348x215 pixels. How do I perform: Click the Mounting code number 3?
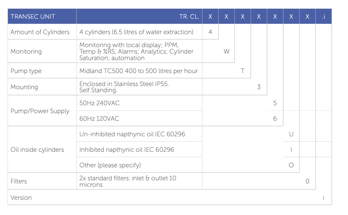(259, 87)
